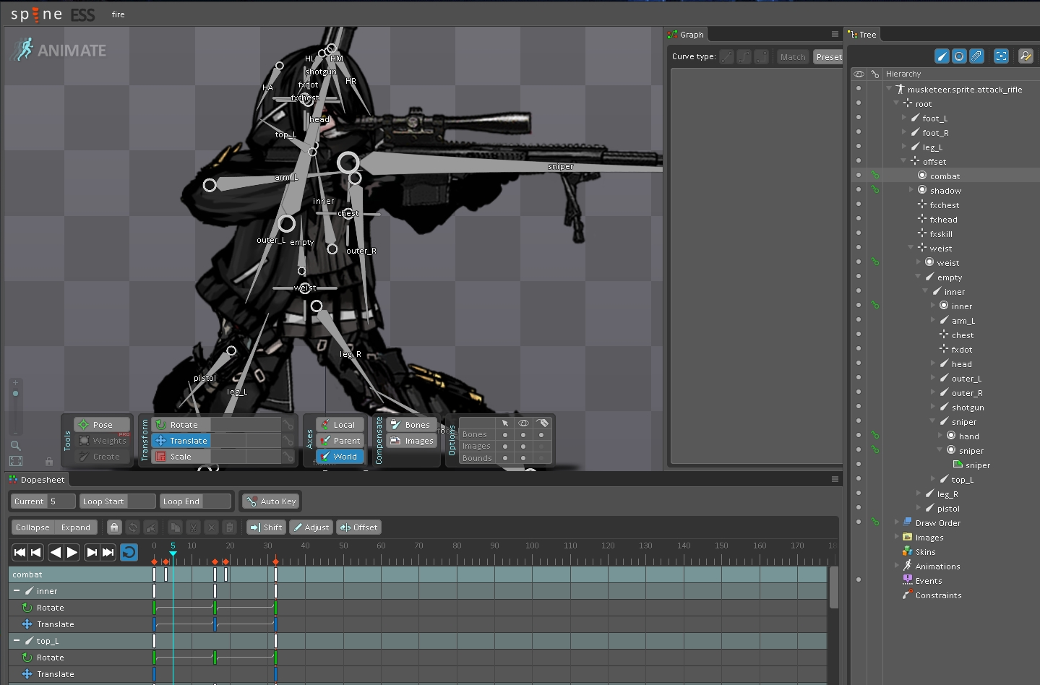Image resolution: width=1040 pixels, height=685 pixels.
Task: Switch to the Graph tab
Action: pyautogui.click(x=686, y=35)
